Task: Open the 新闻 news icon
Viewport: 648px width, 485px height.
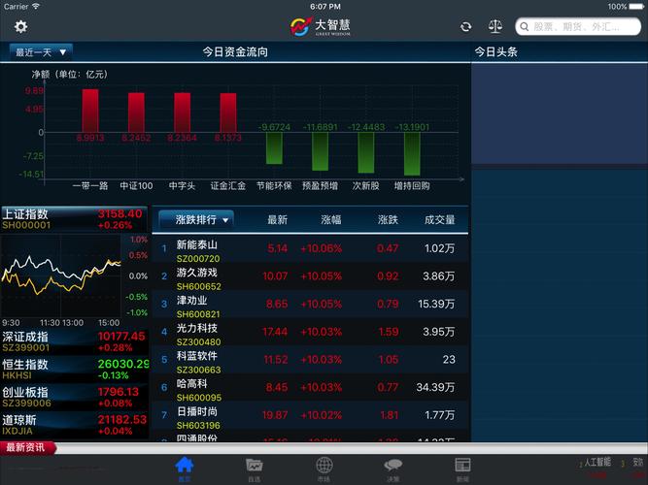Action: coord(462,467)
